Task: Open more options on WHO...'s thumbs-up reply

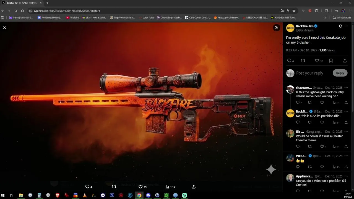Action: coord(346,156)
